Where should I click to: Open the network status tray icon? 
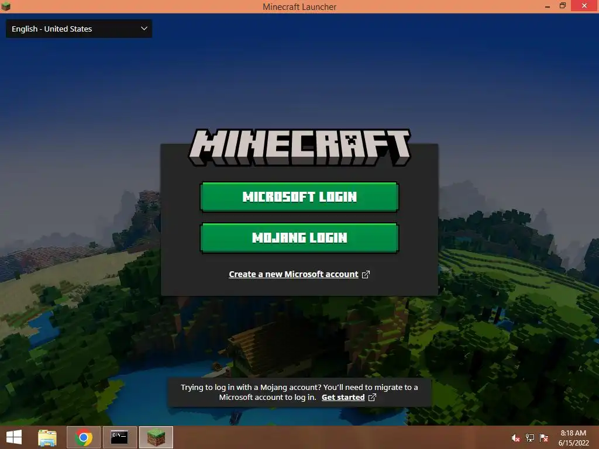(x=530, y=438)
